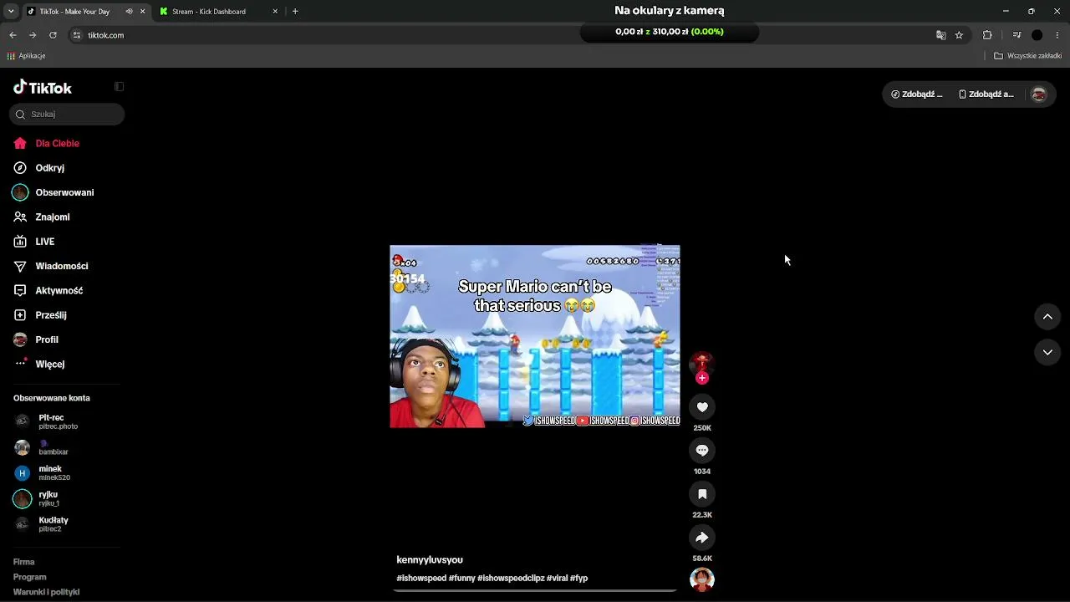Open the browser extensions menu
The width and height of the screenshot is (1070, 602).
pos(987,35)
